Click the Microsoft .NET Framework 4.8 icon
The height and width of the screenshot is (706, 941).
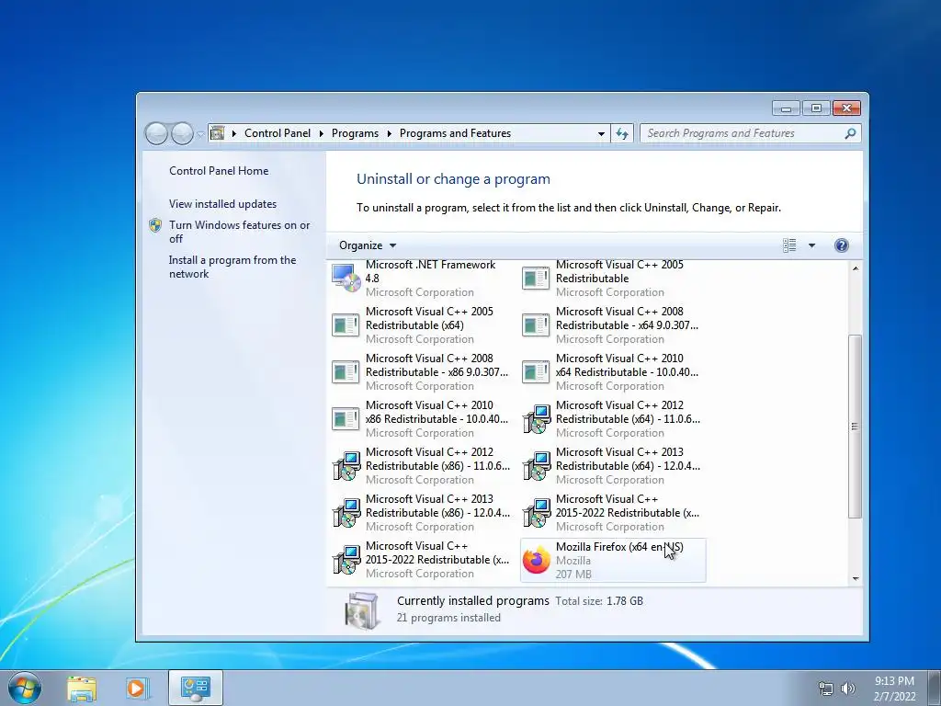(346, 278)
